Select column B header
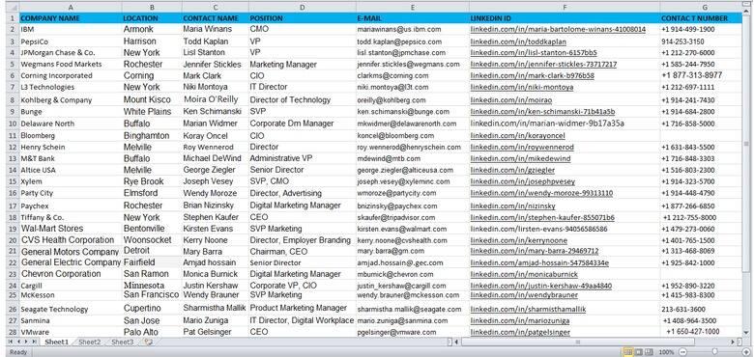 tap(152, 7)
